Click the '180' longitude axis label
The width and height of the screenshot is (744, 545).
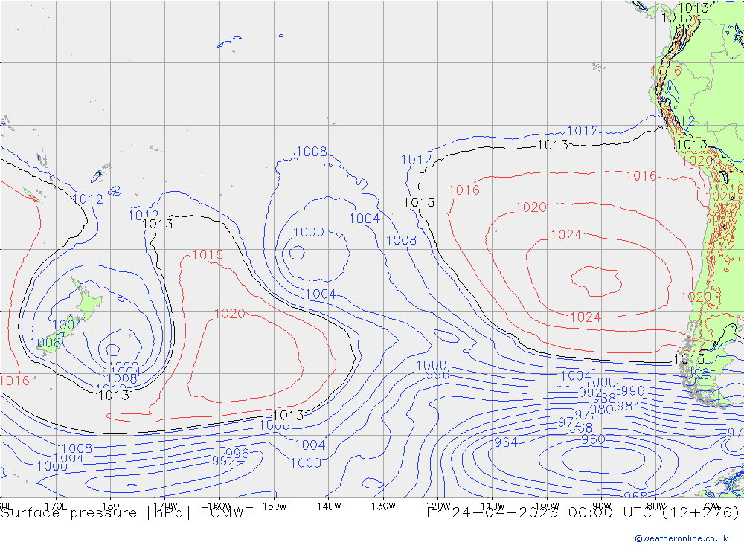pyautogui.click(x=111, y=506)
